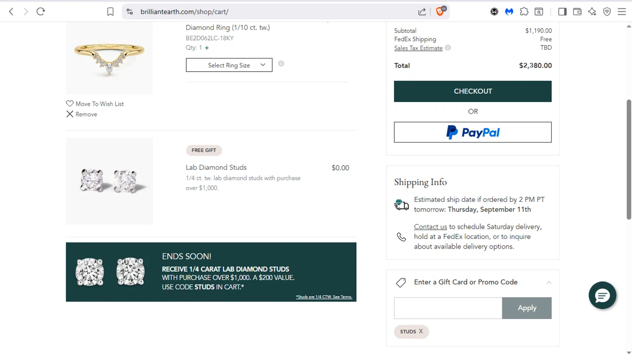Open the Brave VPN icon
Image resolution: width=632 pixels, height=354 pixels.
click(607, 12)
